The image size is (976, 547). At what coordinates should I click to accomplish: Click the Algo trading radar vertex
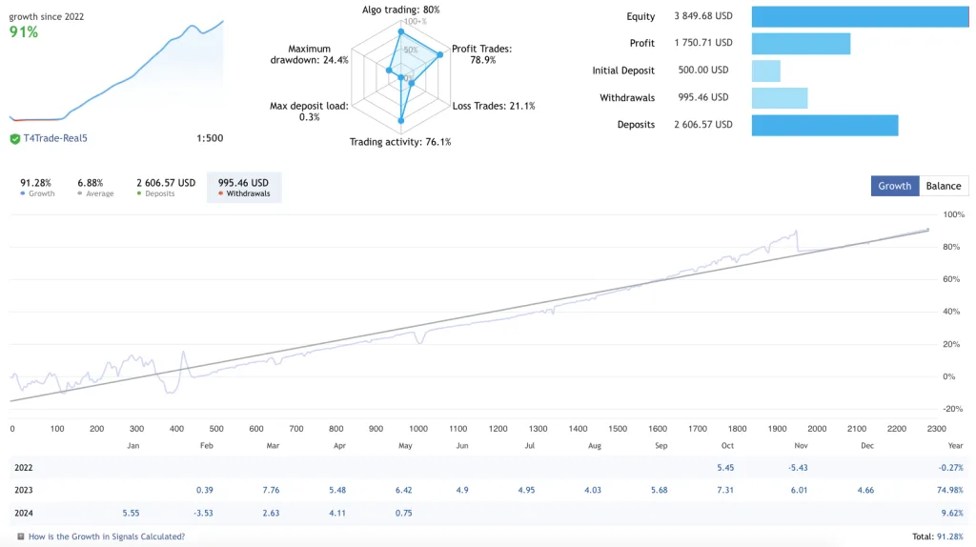coord(400,31)
